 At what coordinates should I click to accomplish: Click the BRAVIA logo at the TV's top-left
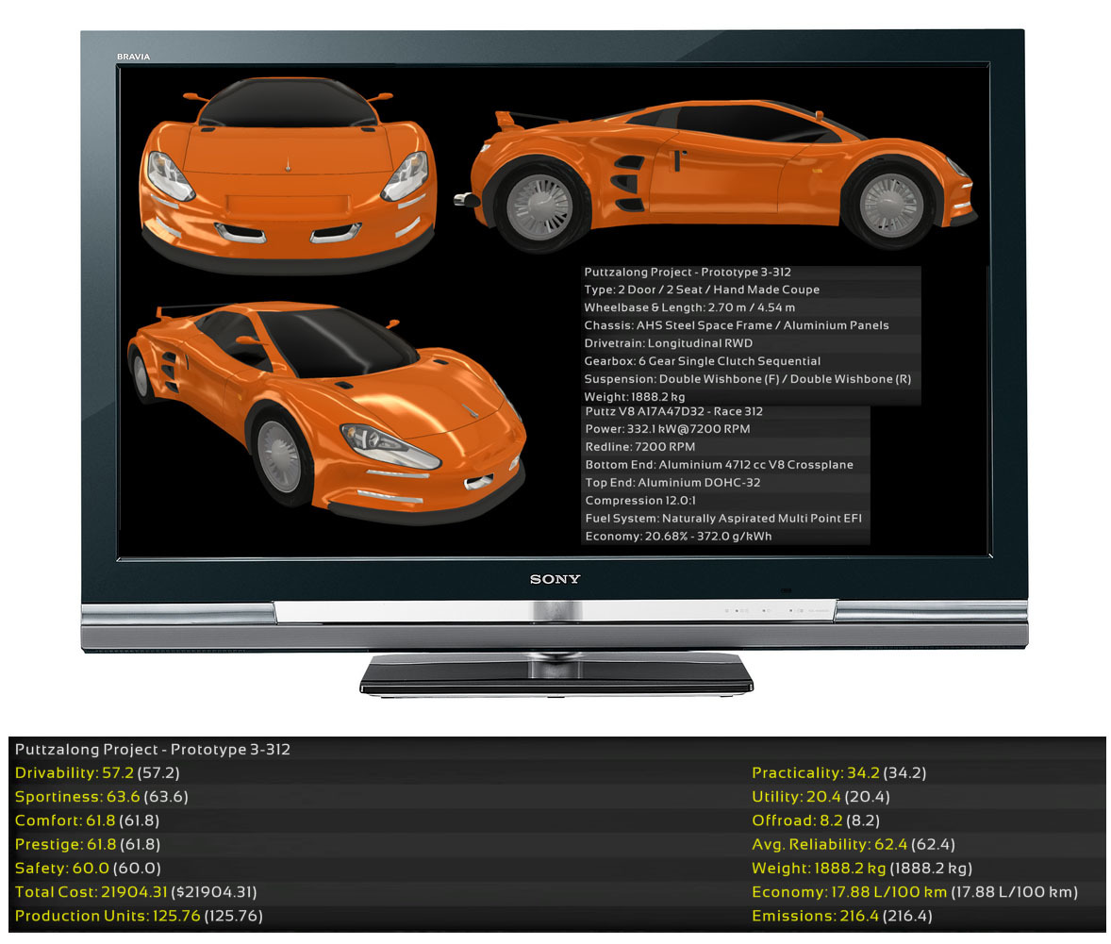point(133,58)
